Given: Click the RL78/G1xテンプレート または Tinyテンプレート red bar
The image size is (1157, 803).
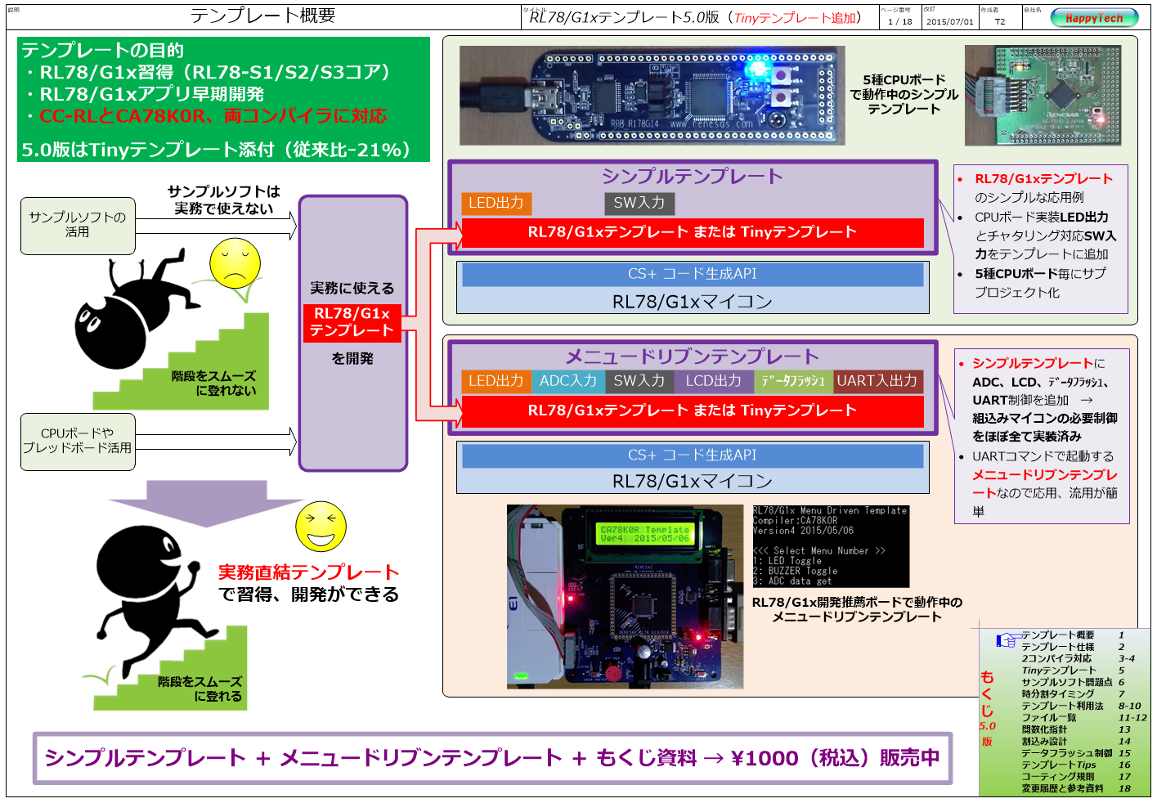Looking at the screenshot, I should (x=693, y=232).
